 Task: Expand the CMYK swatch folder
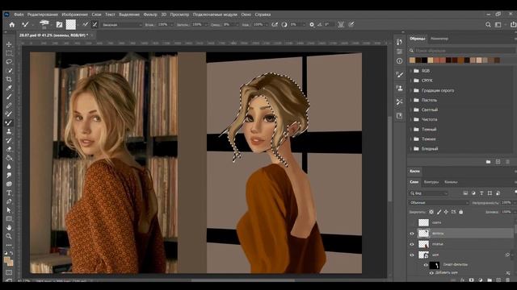coord(411,81)
